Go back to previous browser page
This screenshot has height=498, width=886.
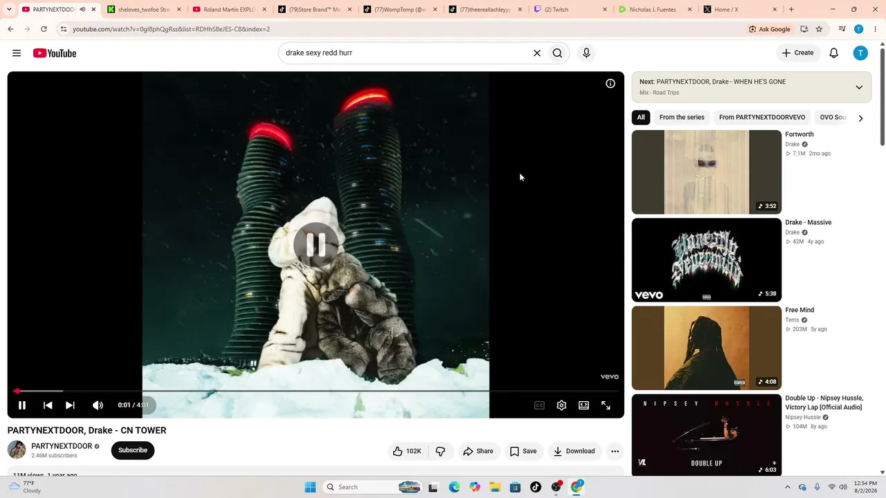click(x=10, y=29)
